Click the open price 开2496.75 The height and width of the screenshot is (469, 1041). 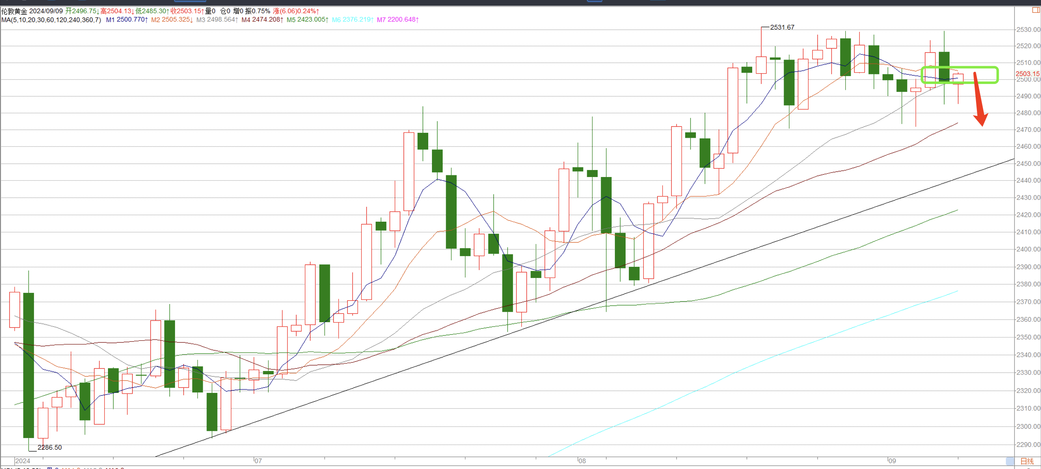point(82,11)
